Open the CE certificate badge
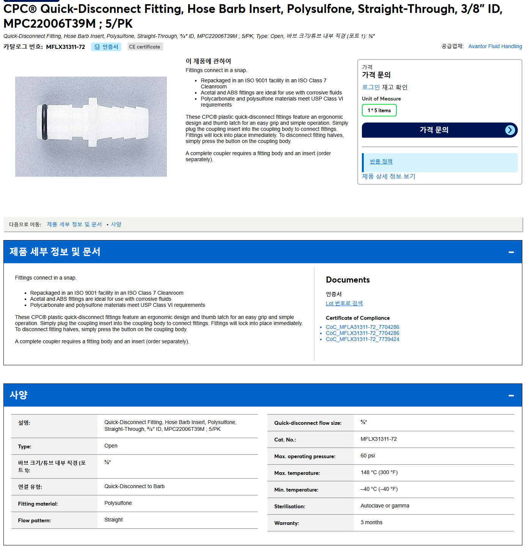The height and width of the screenshot is (553, 525). point(145,47)
